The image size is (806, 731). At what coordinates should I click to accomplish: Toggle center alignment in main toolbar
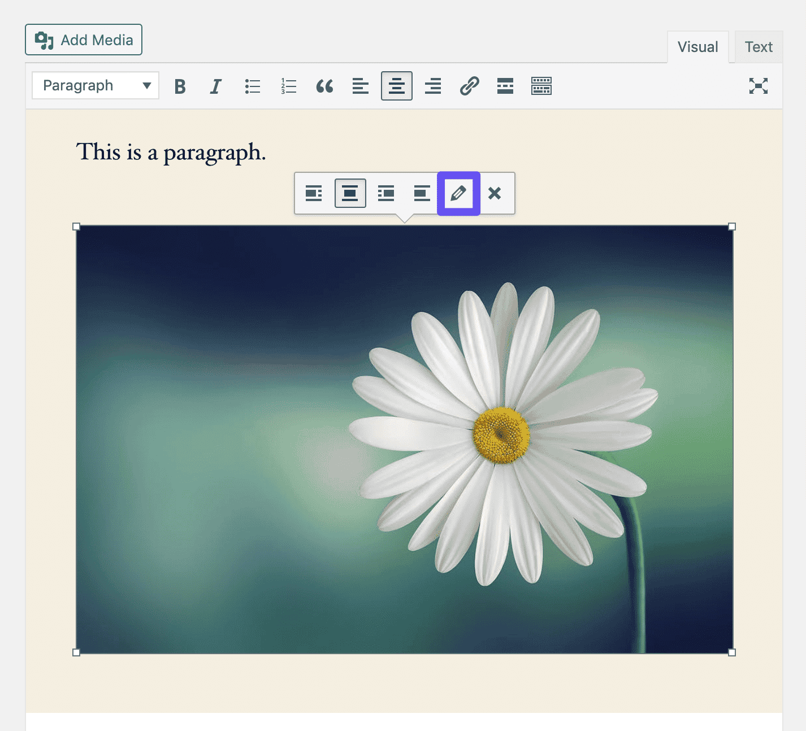[x=397, y=86]
